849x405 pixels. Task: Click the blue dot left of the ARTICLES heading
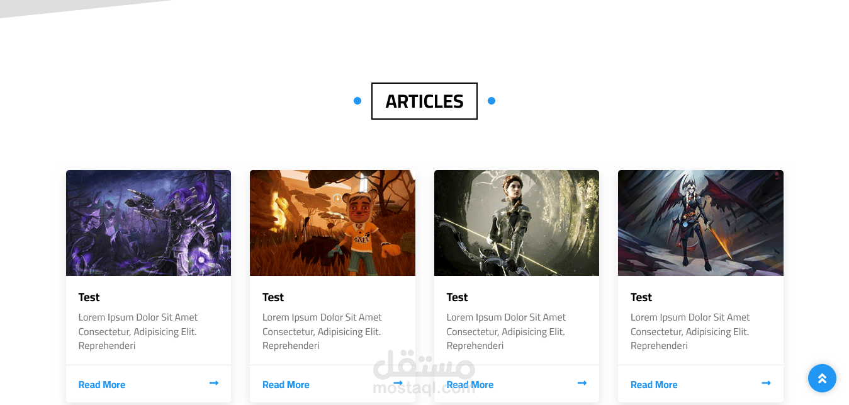(x=357, y=101)
